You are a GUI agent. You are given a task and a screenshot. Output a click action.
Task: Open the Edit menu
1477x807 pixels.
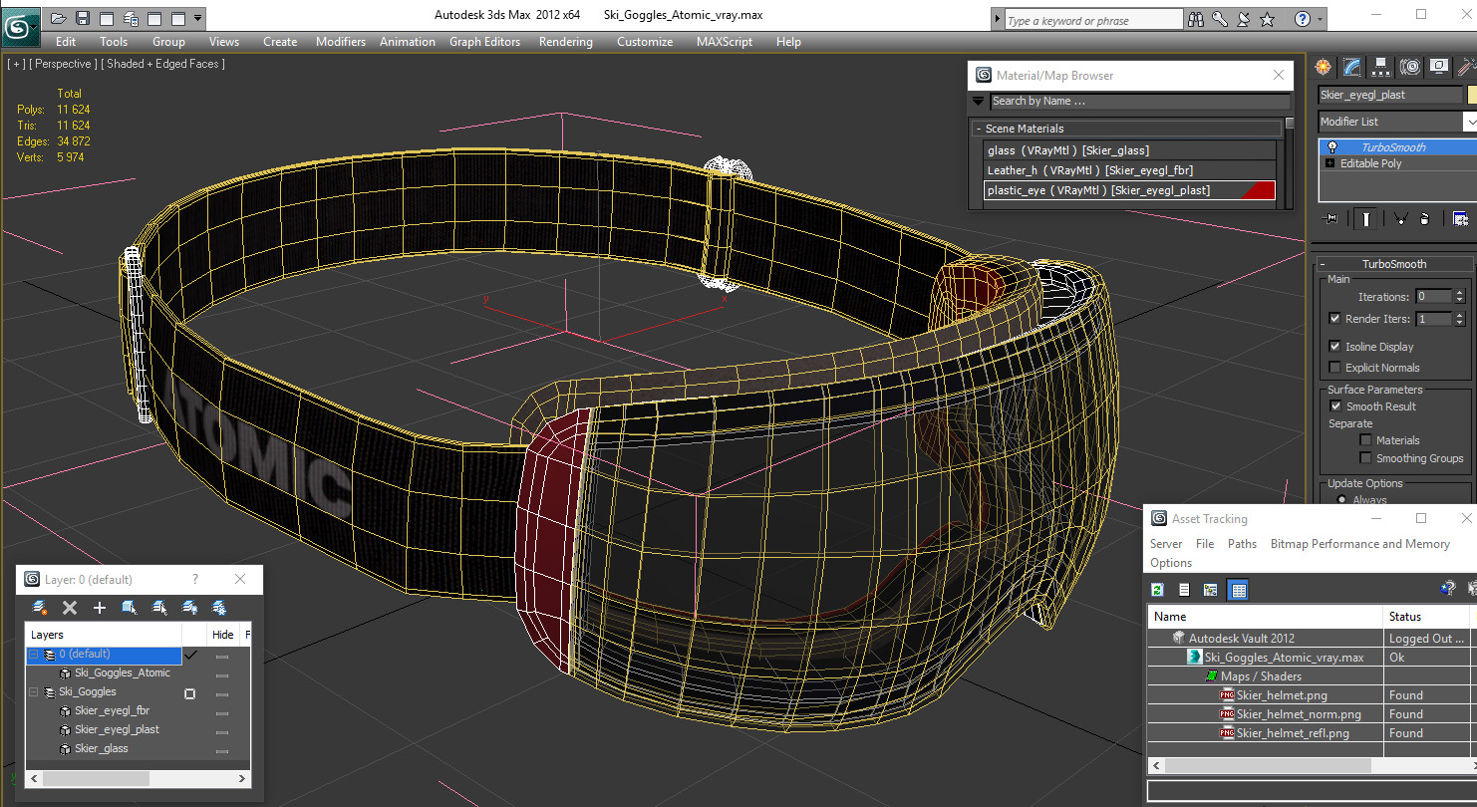tap(66, 42)
